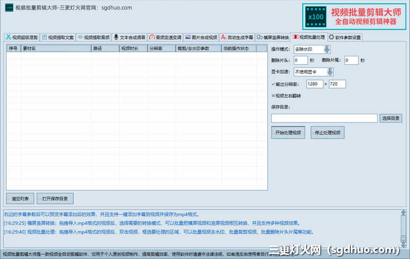The width and height of the screenshot is (410, 259).
Task: Open the 视频提取音频 tab
Action: pyautogui.click(x=93, y=37)
